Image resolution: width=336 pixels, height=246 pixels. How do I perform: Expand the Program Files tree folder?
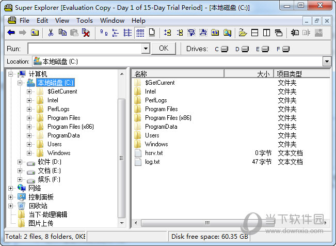click(29, 118)
